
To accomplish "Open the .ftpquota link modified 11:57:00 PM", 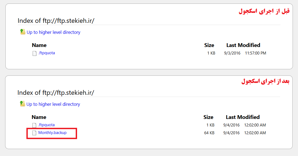I will (x=47, y=53).
